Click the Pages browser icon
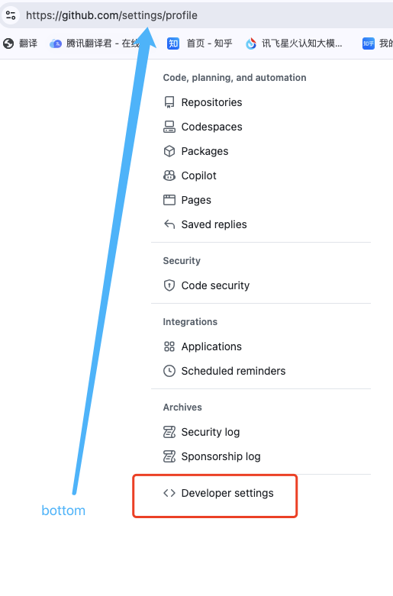Image resolution: width=393 pixels, height=596 pixels. [x=169, y=200]
